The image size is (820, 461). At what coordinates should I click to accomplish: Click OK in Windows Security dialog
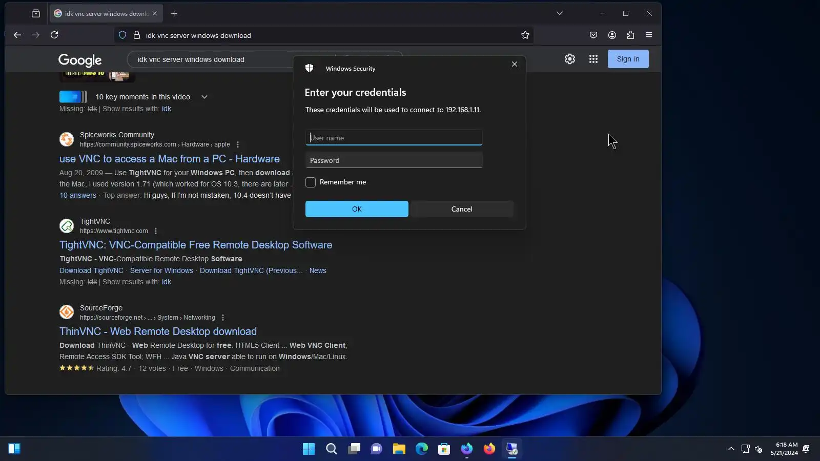click(x=357, y=209)
